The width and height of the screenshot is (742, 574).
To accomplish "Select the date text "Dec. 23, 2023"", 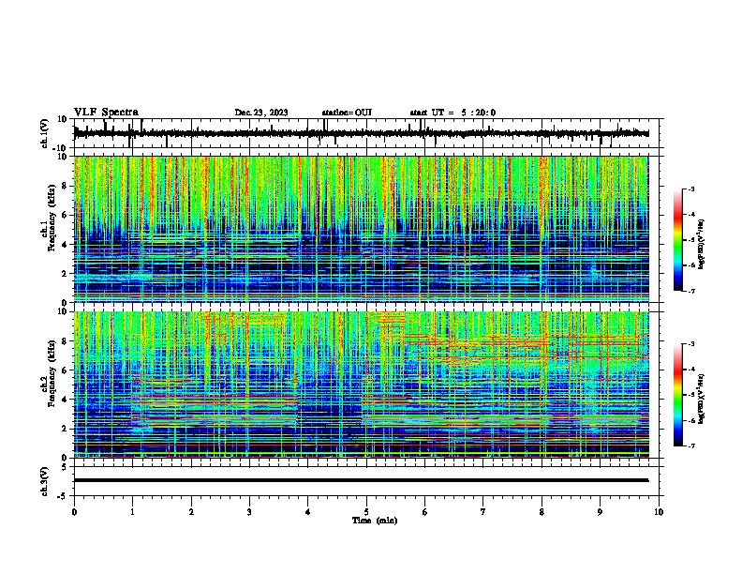I will (x=261, y=113).
